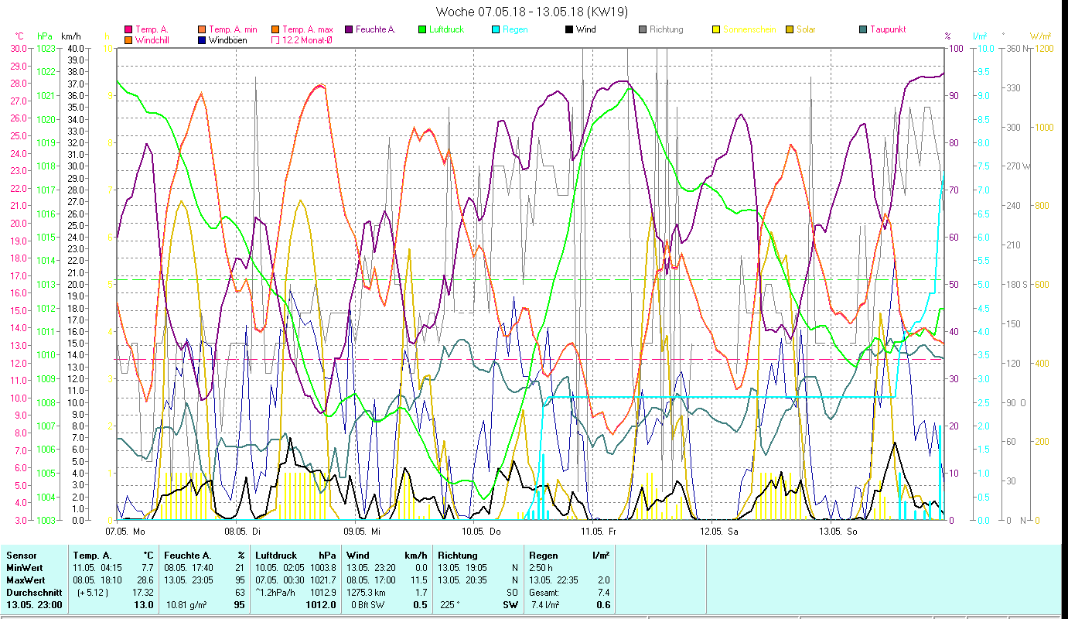1068x619 pixels.
Task: Pick the Temp. A. max legend swatch
Action: tap(275, 29)
